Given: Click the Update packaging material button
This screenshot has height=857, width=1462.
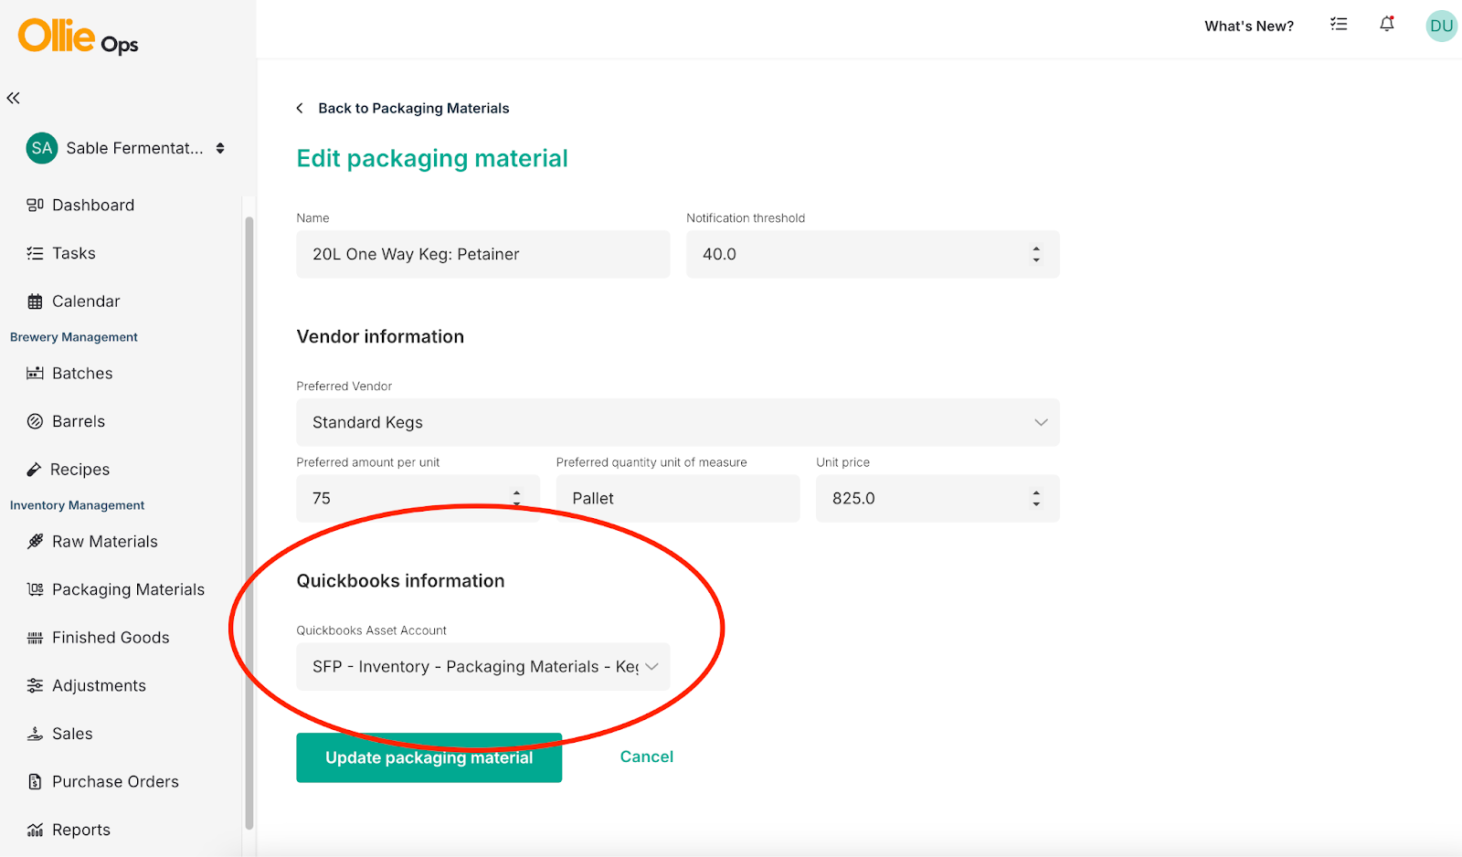Looking at the screenshot, I should click(x=429, y=757).
